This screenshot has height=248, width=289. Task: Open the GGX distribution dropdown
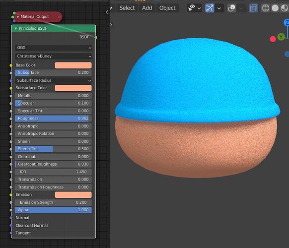click(53, 48)
